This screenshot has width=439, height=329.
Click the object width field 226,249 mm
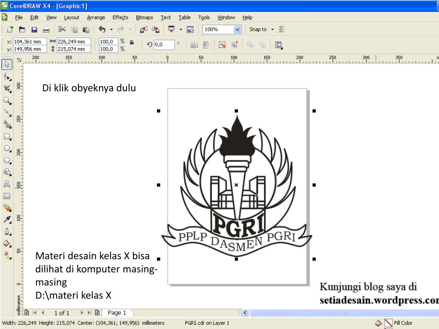pos(74,42)
